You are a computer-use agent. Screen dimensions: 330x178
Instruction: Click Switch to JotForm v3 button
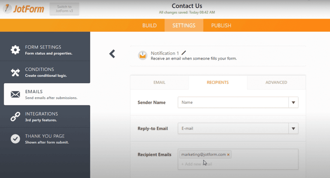point(64,9)
